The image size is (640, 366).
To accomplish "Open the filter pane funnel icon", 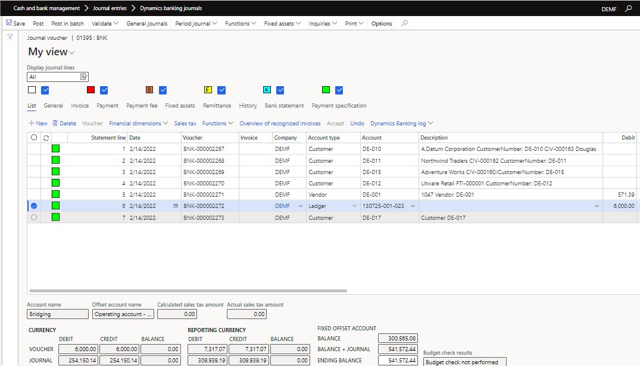I will (x=10, y=37).
